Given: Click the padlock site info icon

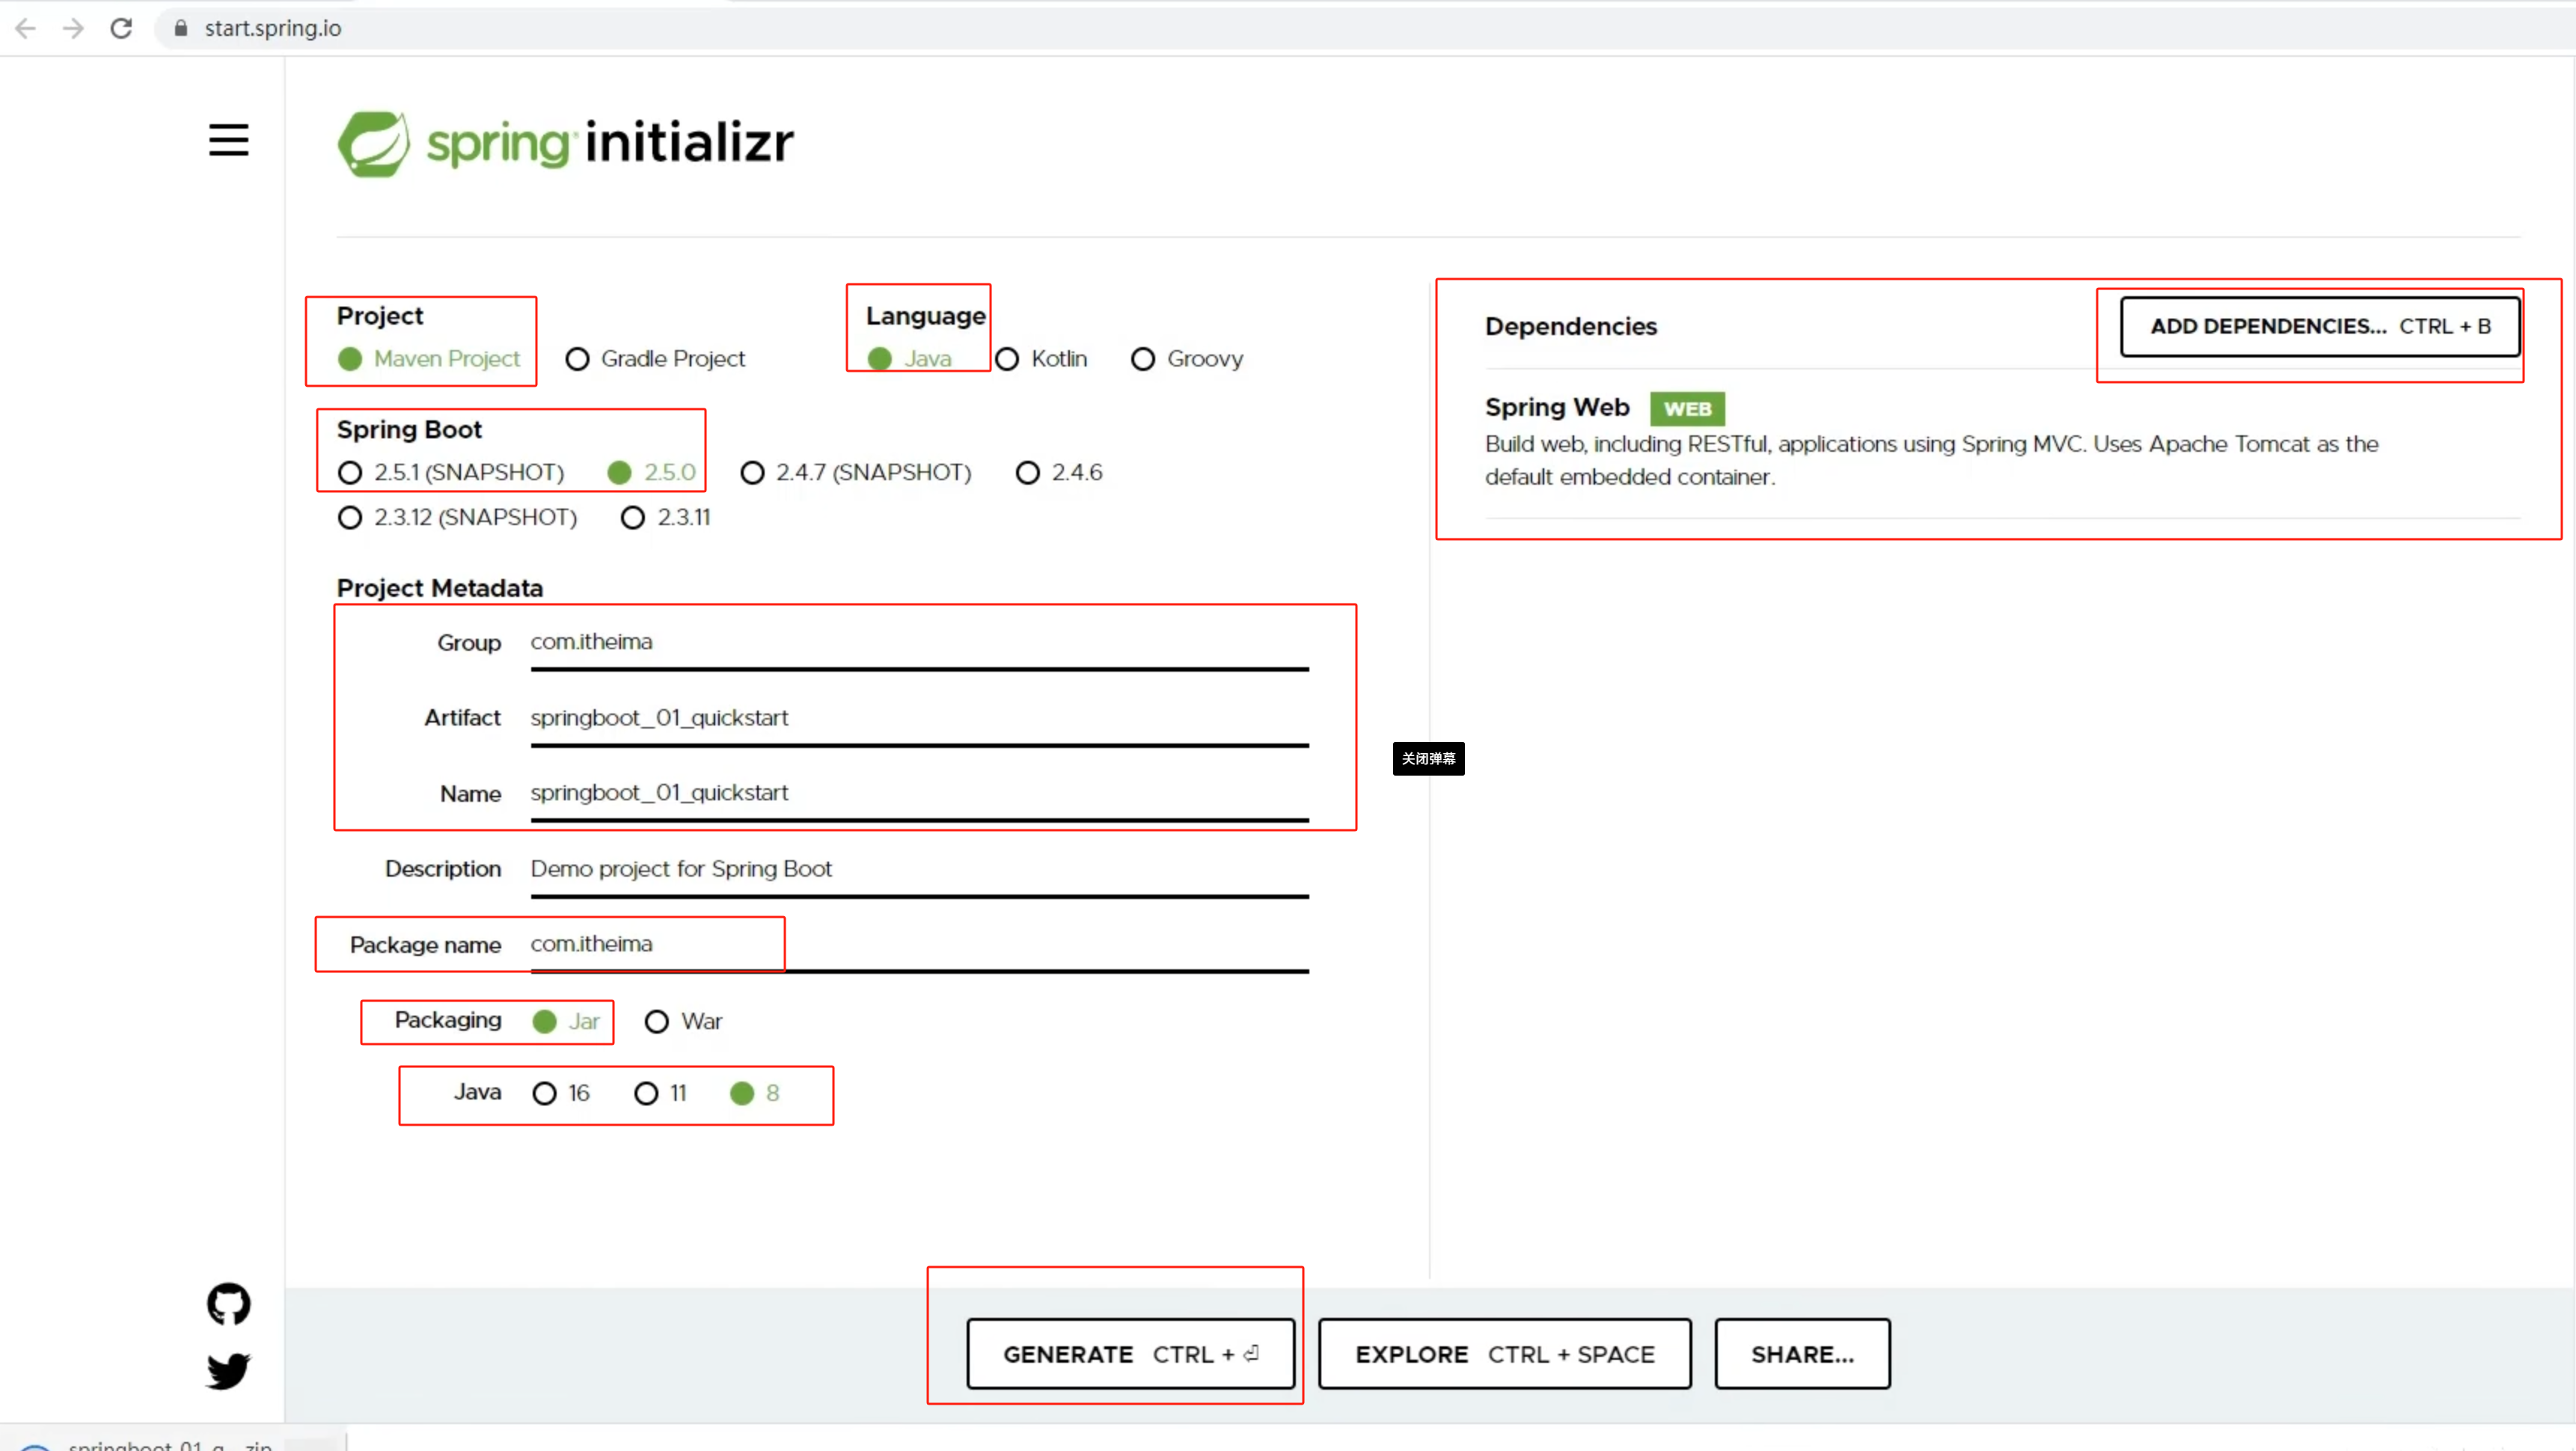Looking at the screenshot, I should tap(181, 28).
